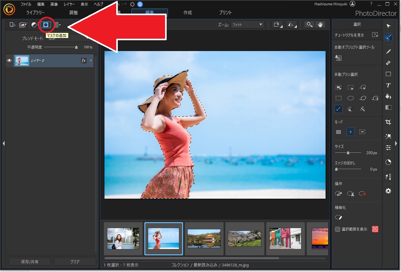
Task: Switch to subtract-from-selection mode
Action: [362, 132]
